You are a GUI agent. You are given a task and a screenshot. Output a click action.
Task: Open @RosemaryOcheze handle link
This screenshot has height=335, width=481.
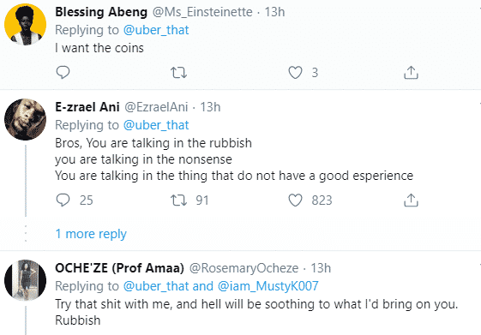coord(244,268)
